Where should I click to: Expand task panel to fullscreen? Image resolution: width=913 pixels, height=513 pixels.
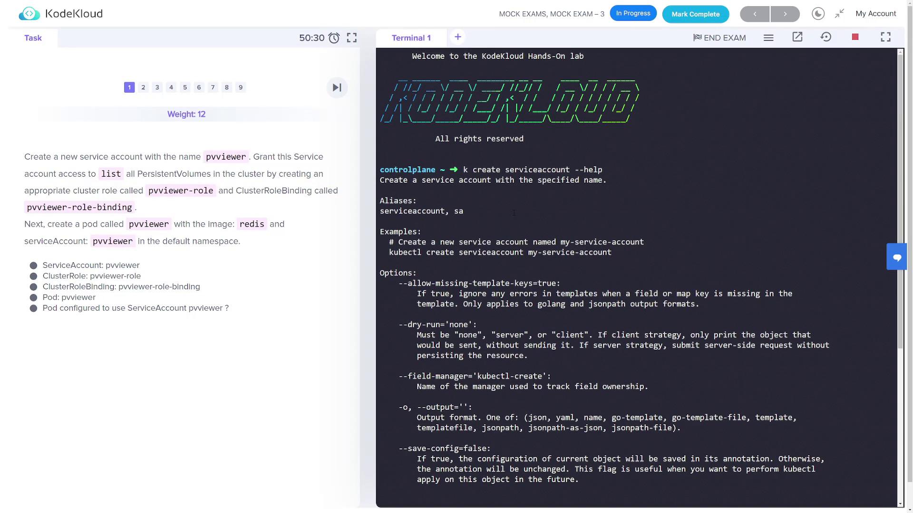pos(352,38)
